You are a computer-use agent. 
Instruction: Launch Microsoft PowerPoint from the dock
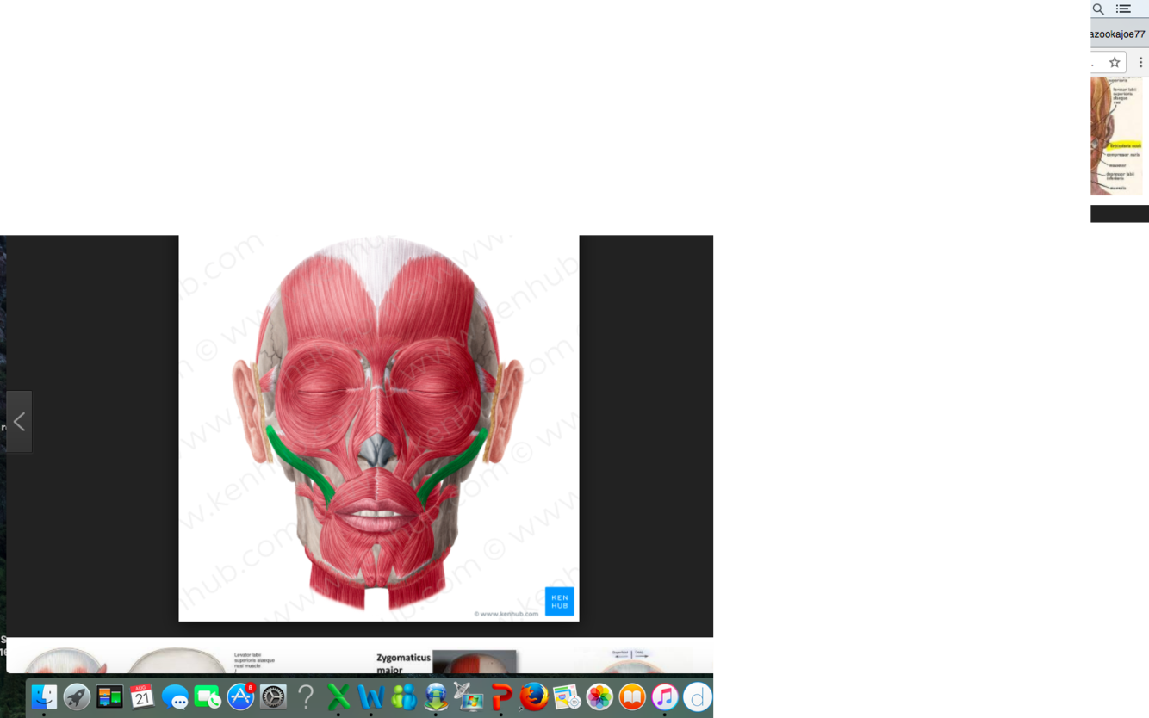pyautogui.click(x=501, y=696)
